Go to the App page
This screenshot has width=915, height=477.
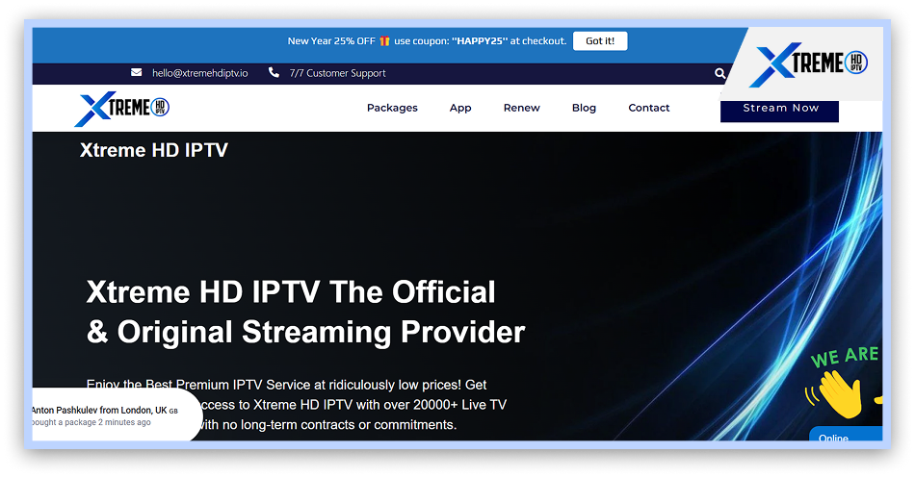tap(460, 108)
